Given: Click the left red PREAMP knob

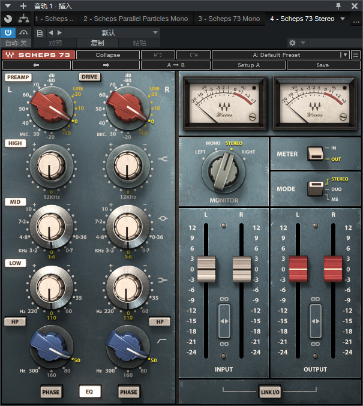Looking at the screenshot, I should click(x=52, y=108).
